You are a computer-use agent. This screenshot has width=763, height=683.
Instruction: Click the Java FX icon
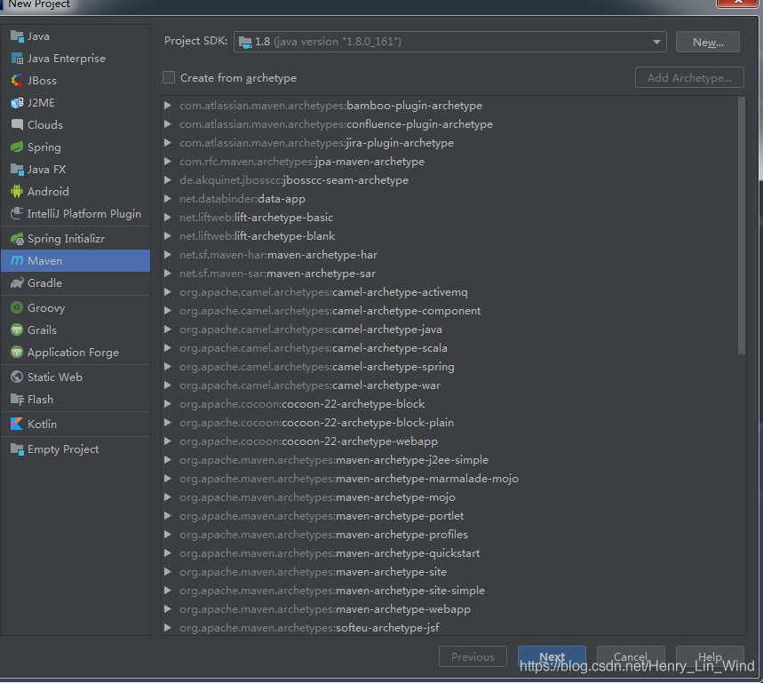tap(17, 170)
